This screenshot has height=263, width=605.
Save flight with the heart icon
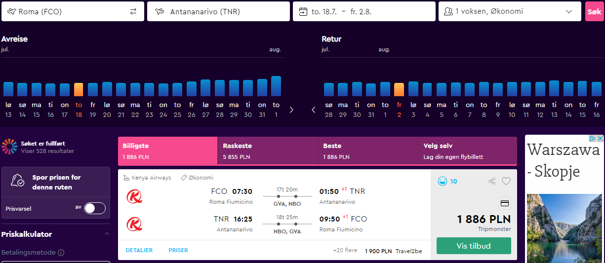point(506,181)
